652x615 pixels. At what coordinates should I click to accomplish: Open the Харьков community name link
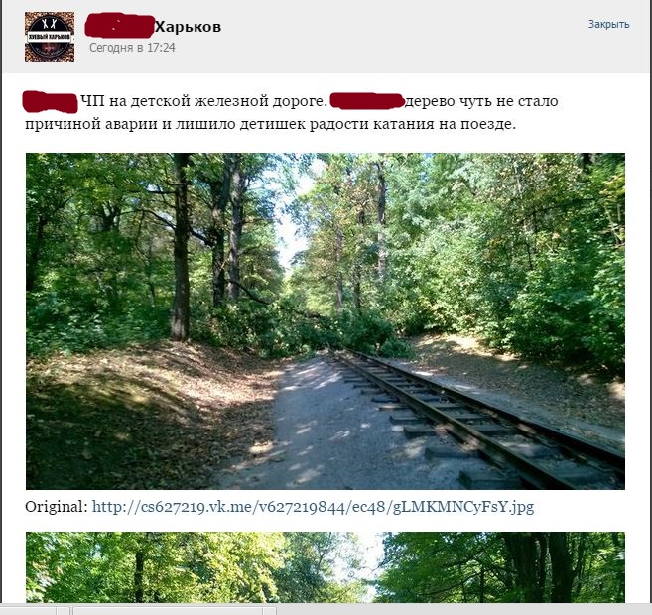point(188,27)
